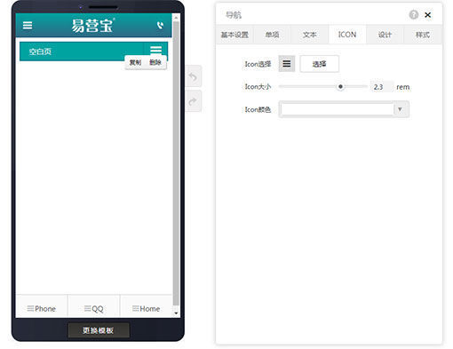Click the navigation toggle icon on 空白页 bar
Image resolution: width=453 pixels, height=349 pixels.
[155, 50]
